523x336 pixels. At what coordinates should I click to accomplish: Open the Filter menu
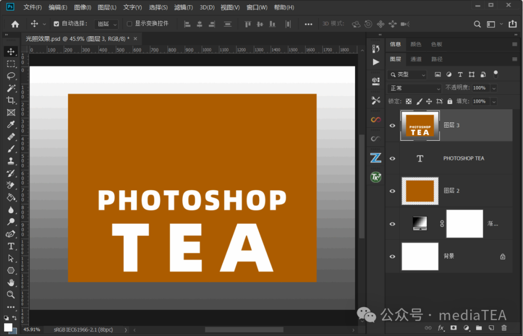[184, 7]
